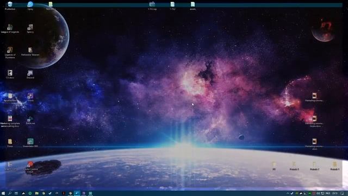The height and width of the screenshot is (196, 348).
Task: Select the Adobe Creative Cloud shortcut
Action: point(30,167)
